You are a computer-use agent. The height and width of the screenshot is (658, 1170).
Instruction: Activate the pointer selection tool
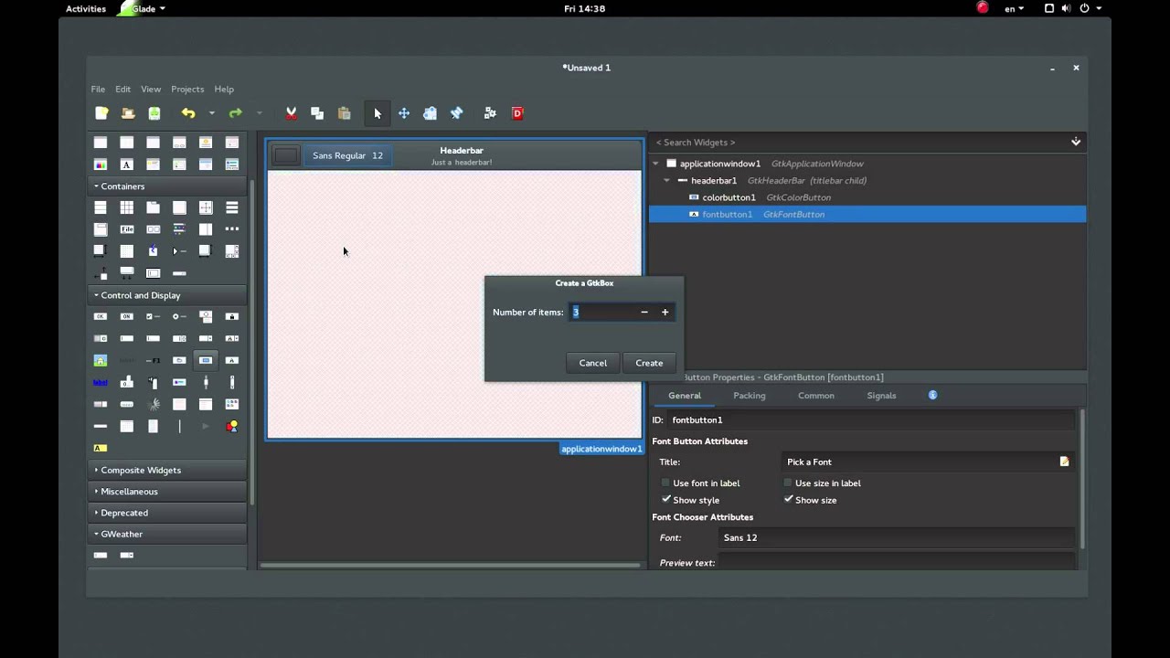coord(378,113)
